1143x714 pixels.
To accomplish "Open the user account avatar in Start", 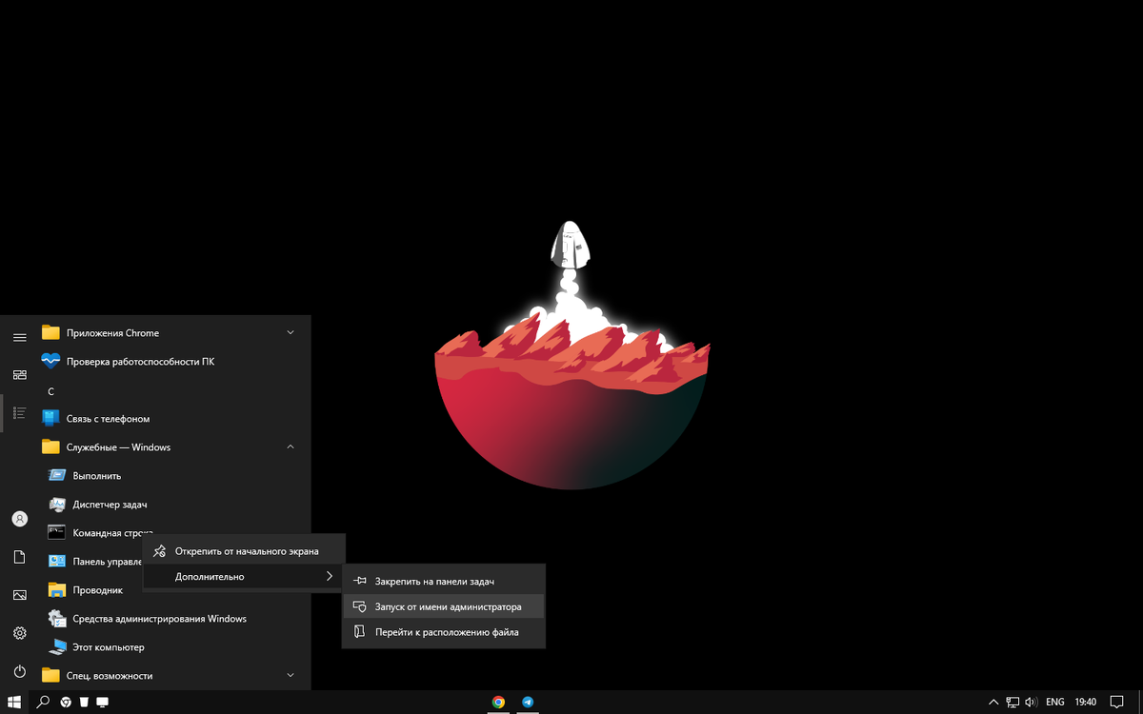I will (x=19, y=519).
